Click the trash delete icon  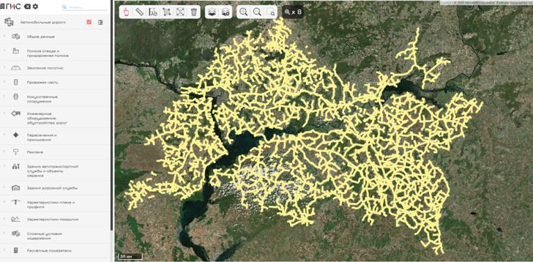[x=194, y=12]
